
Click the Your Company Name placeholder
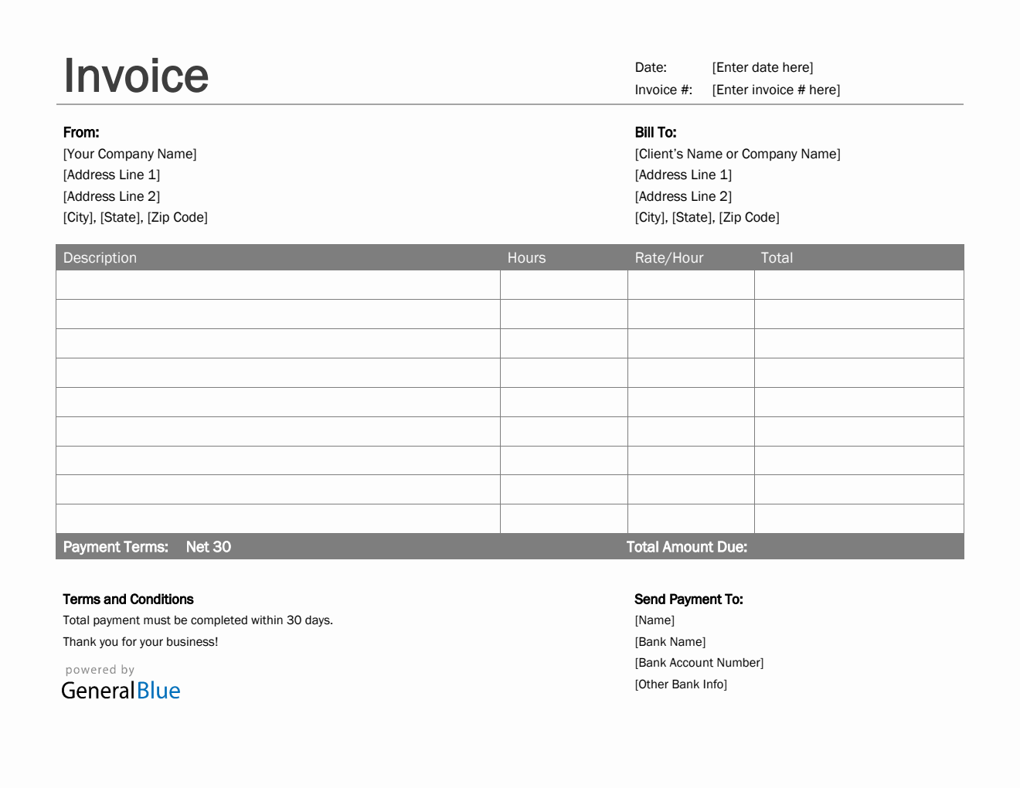click(x=130, y=155)
